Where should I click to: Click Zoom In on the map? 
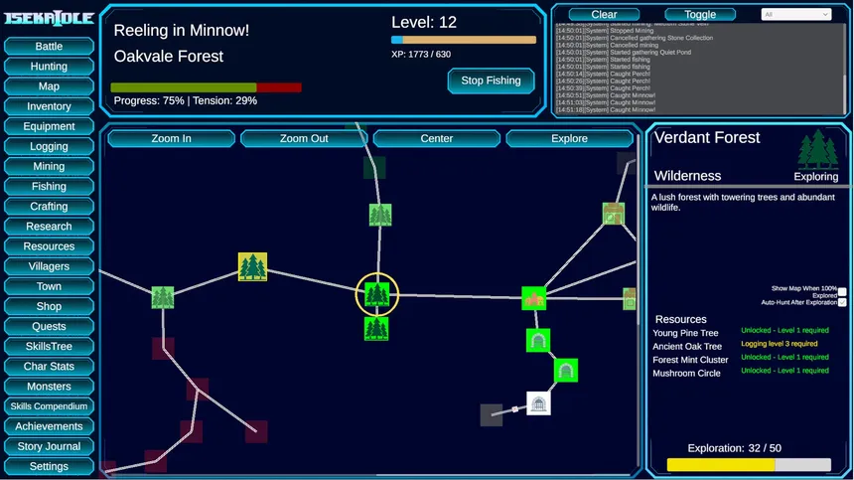(171, 138)
